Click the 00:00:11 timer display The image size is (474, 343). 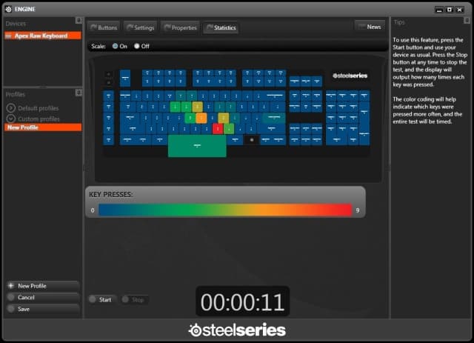[242, 302]
